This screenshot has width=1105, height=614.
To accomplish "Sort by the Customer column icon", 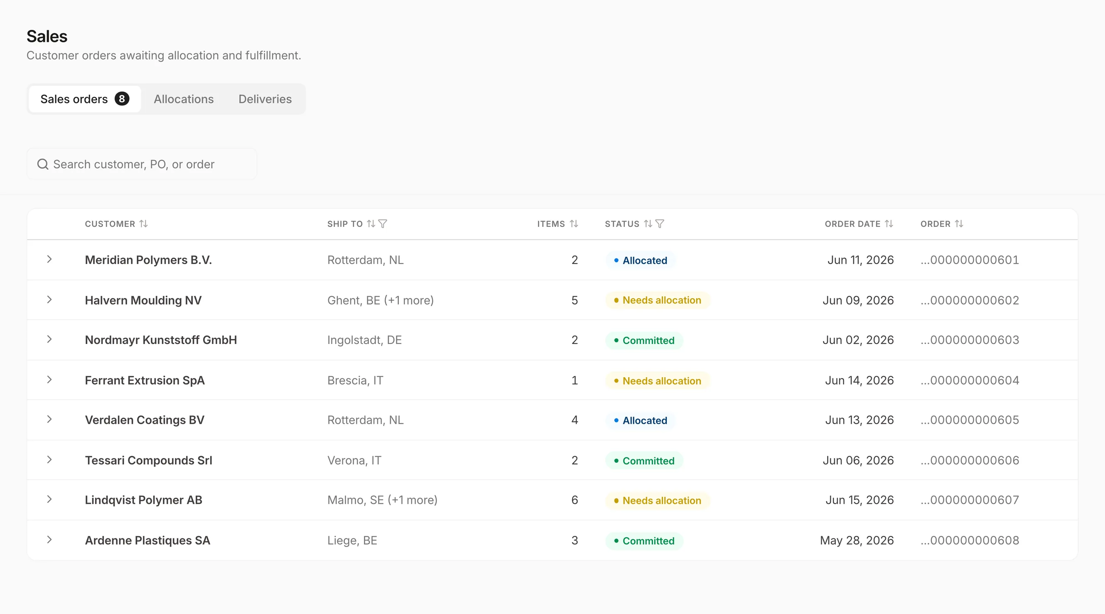I will (x=144, y=223).
